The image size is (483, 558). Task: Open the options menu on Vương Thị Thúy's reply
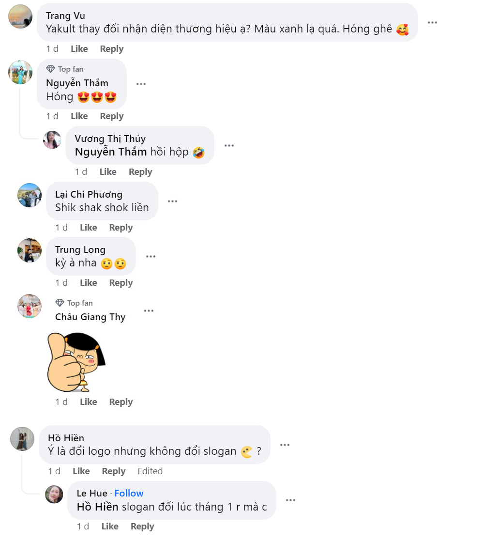pos(229,145)
